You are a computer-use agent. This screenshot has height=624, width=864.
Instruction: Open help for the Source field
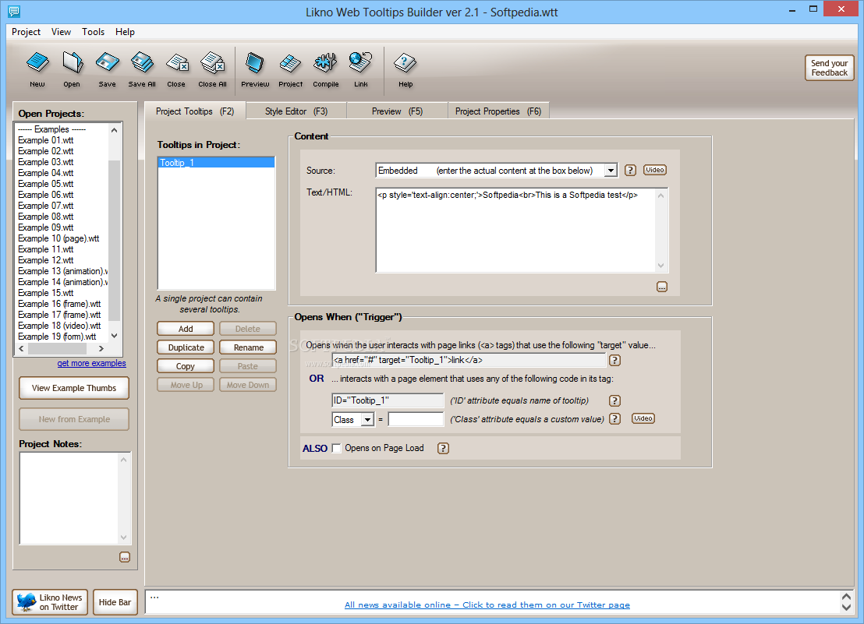click(630, 171)
